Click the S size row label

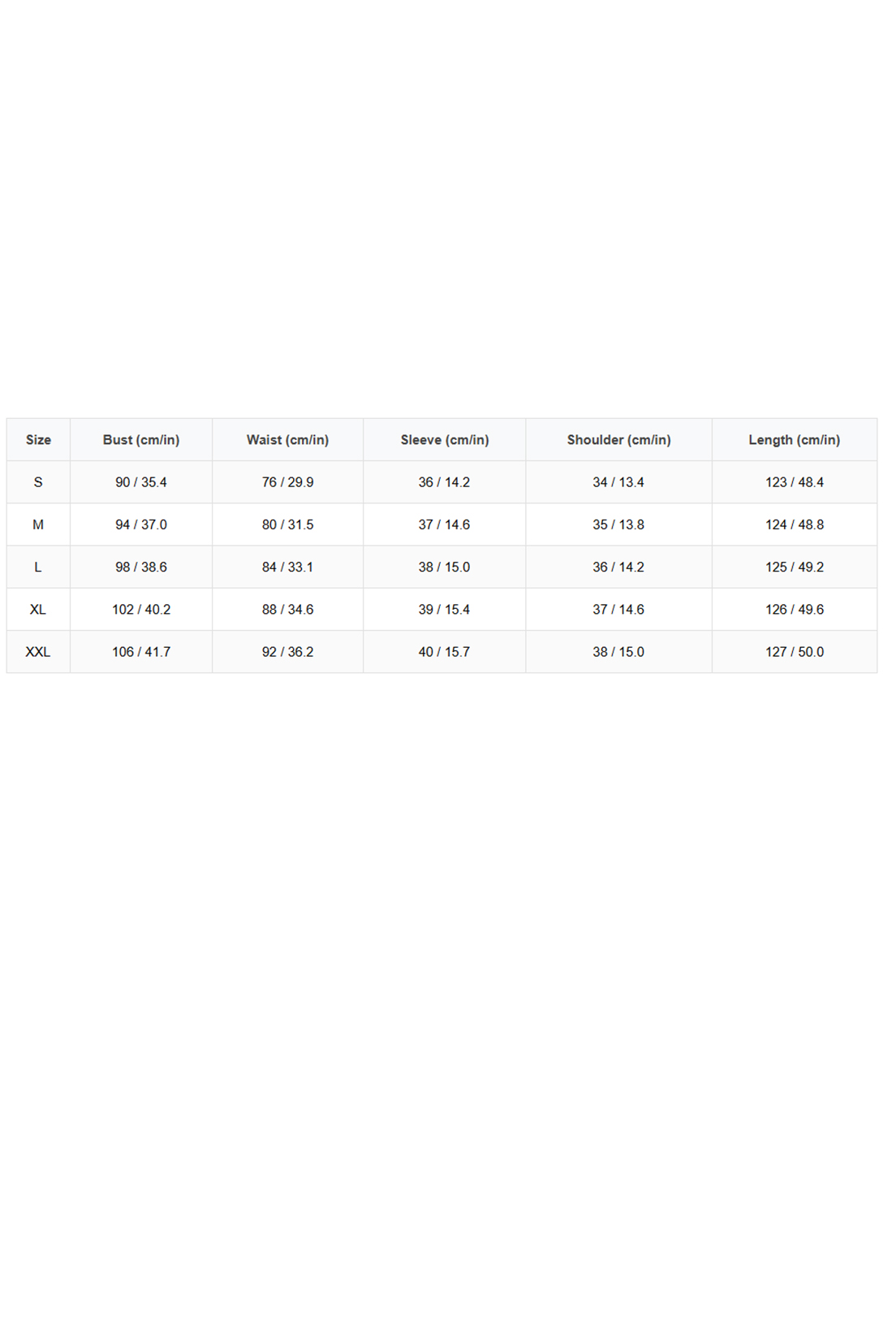(38, 482)
